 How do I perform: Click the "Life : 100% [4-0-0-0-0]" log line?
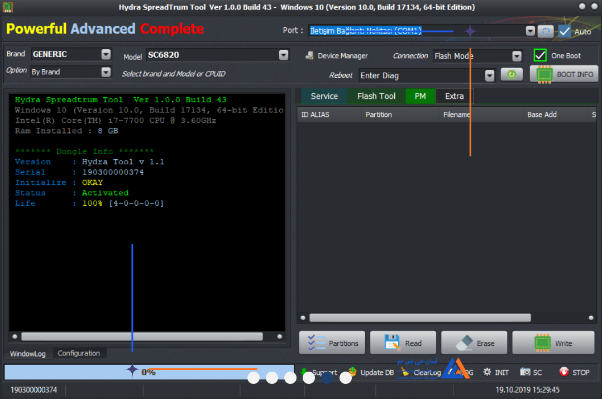89,203
